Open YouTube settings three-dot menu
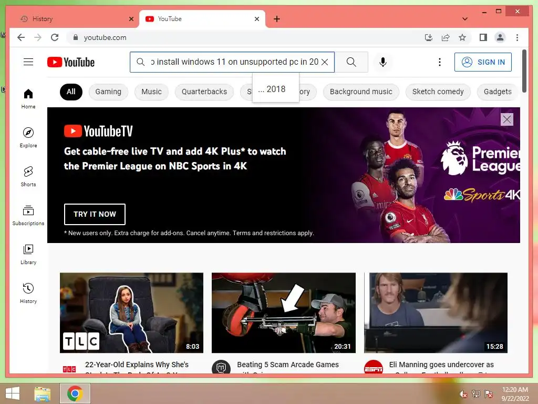The height and width of the screenshot is (404, 538). pos(440,62)
